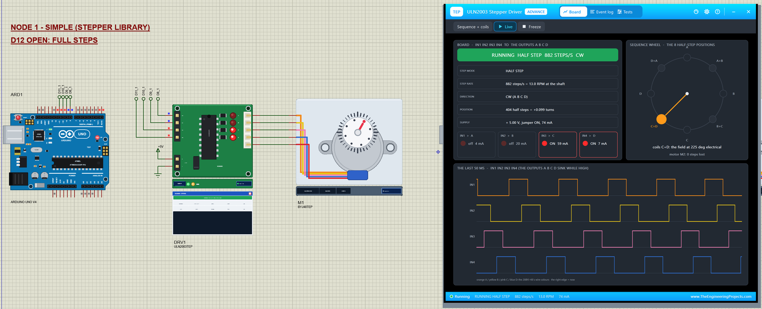This screenshot has height=309, width=762.
Task: Select the B+C node on sequence wheel
Action: coord(713,119)
